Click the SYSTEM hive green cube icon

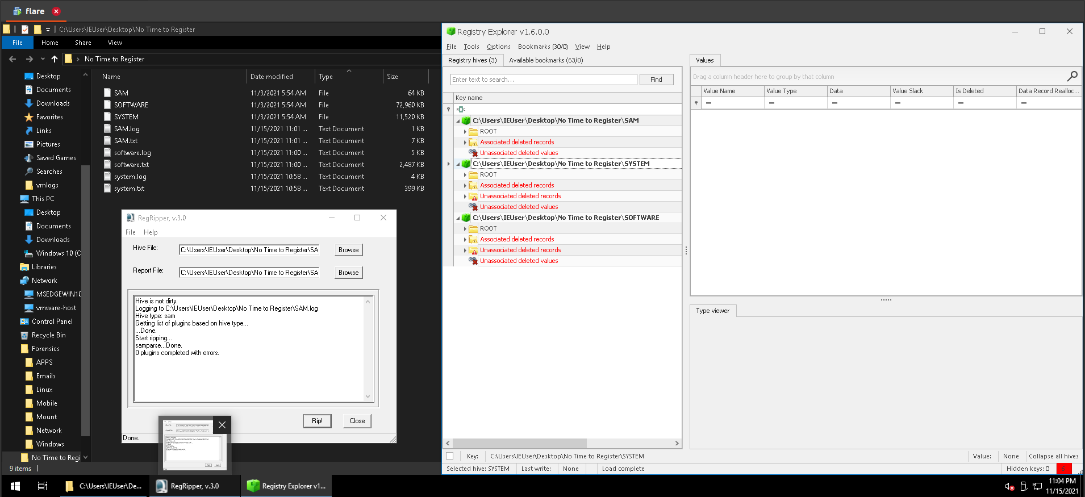click(x=466, y=164)
